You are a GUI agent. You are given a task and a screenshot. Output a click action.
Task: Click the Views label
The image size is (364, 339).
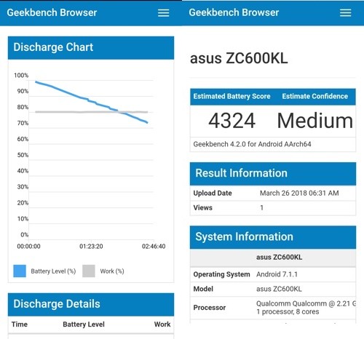[202, 207]
